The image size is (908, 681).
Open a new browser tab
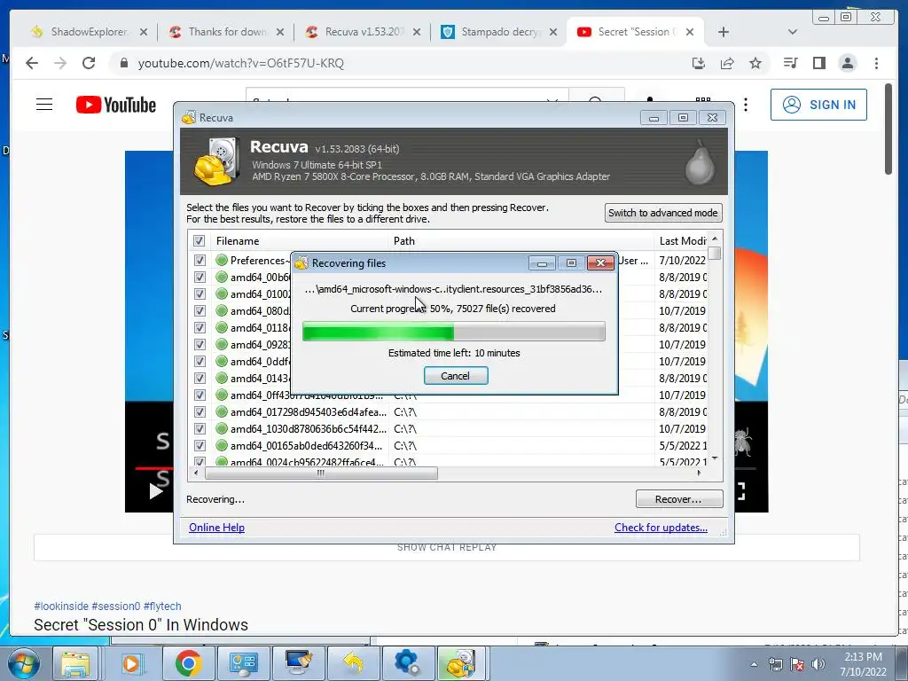[724, 33]
